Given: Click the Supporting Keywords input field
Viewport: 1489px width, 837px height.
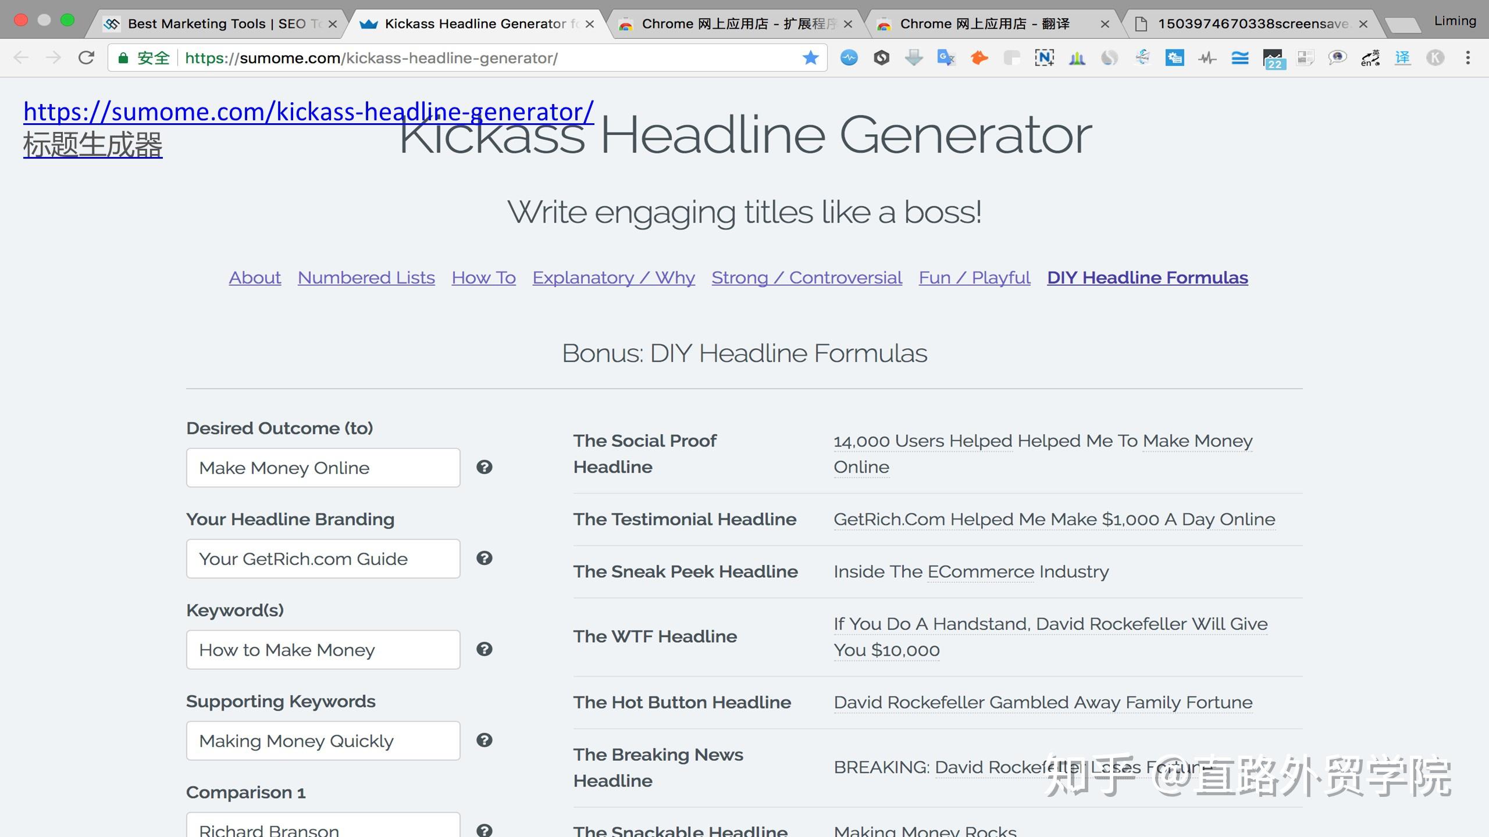Looking at the screenshot, I should tap(323, 741).
